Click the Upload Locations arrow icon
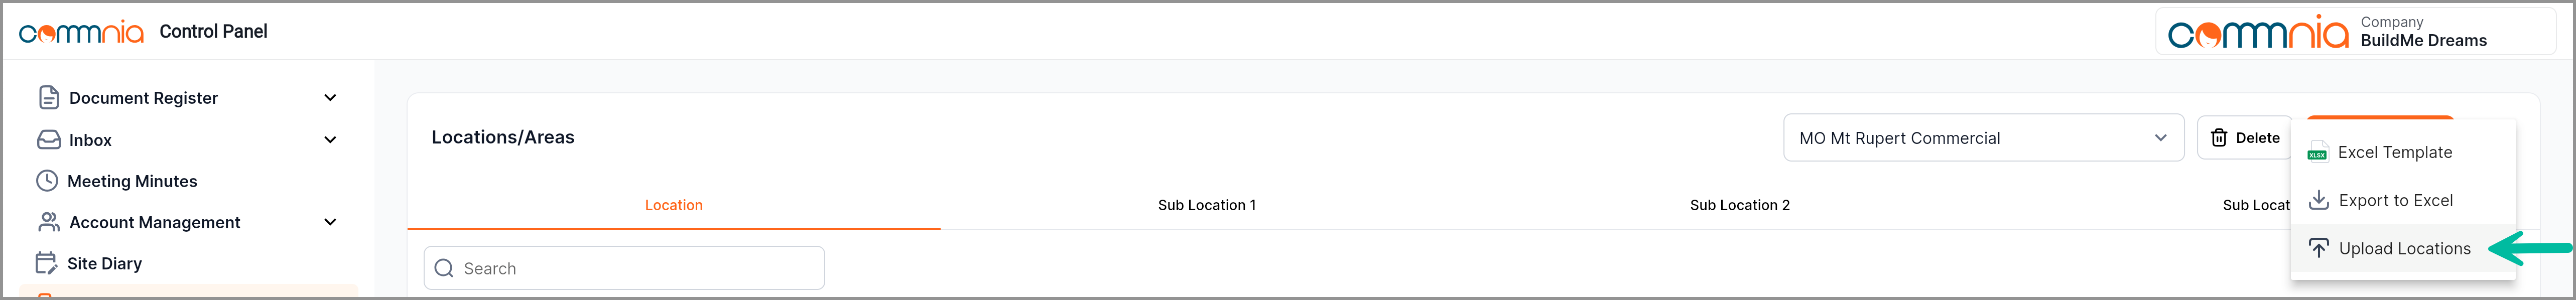 point(2318,248)
